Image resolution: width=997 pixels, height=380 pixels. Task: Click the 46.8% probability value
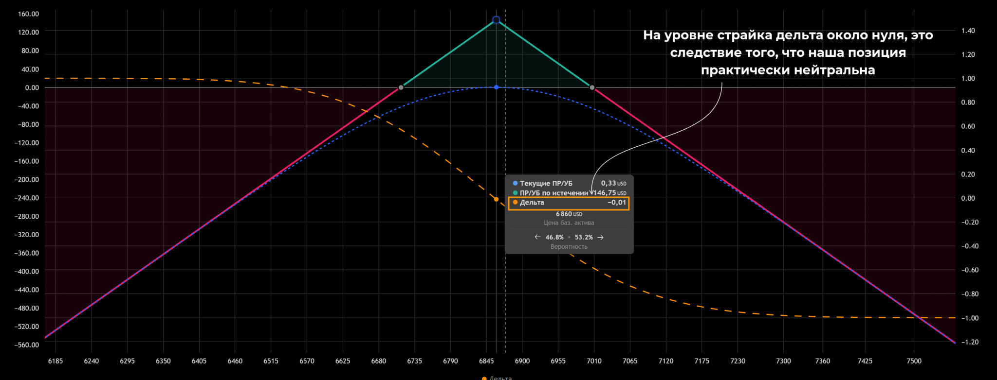[x=554, y=237]
